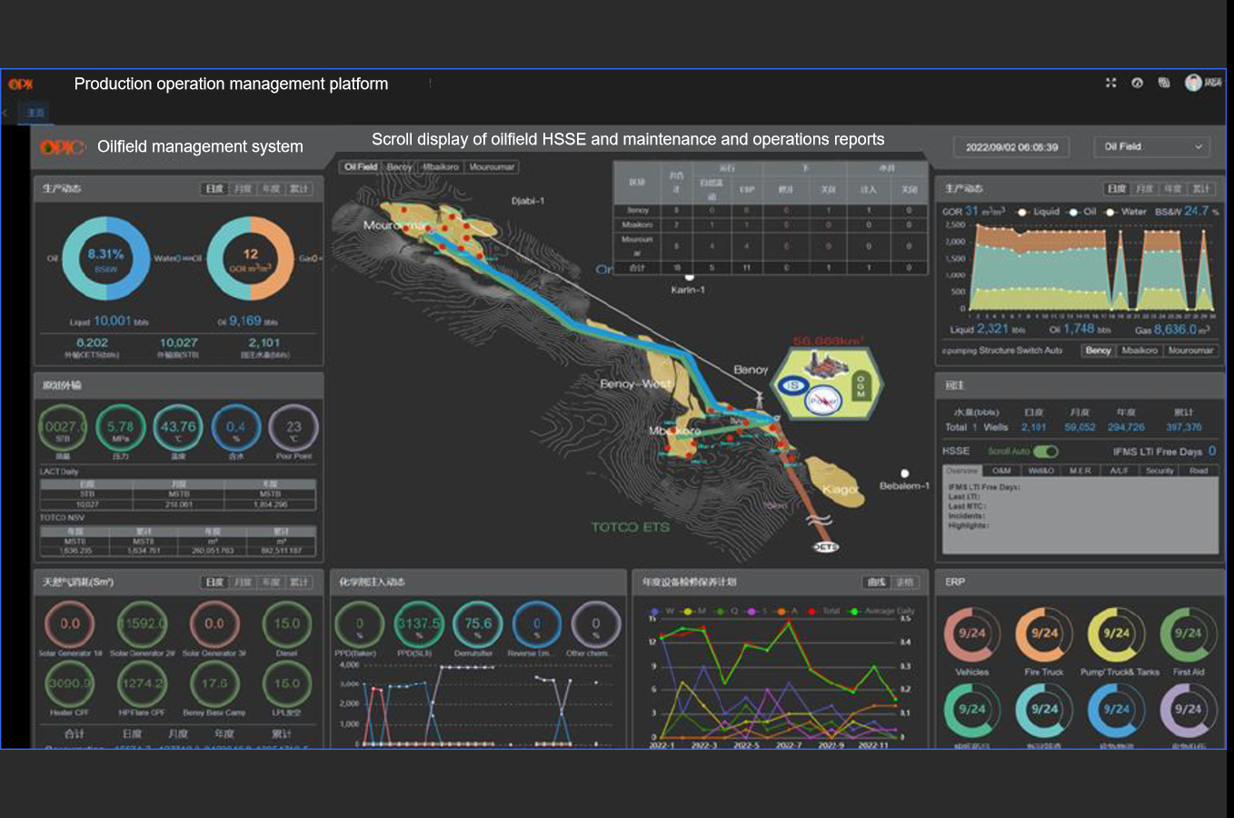This screenshot has width=1234, height=818.
Task: Click the Heater CPF gauge
Action: tap(69, 683)
